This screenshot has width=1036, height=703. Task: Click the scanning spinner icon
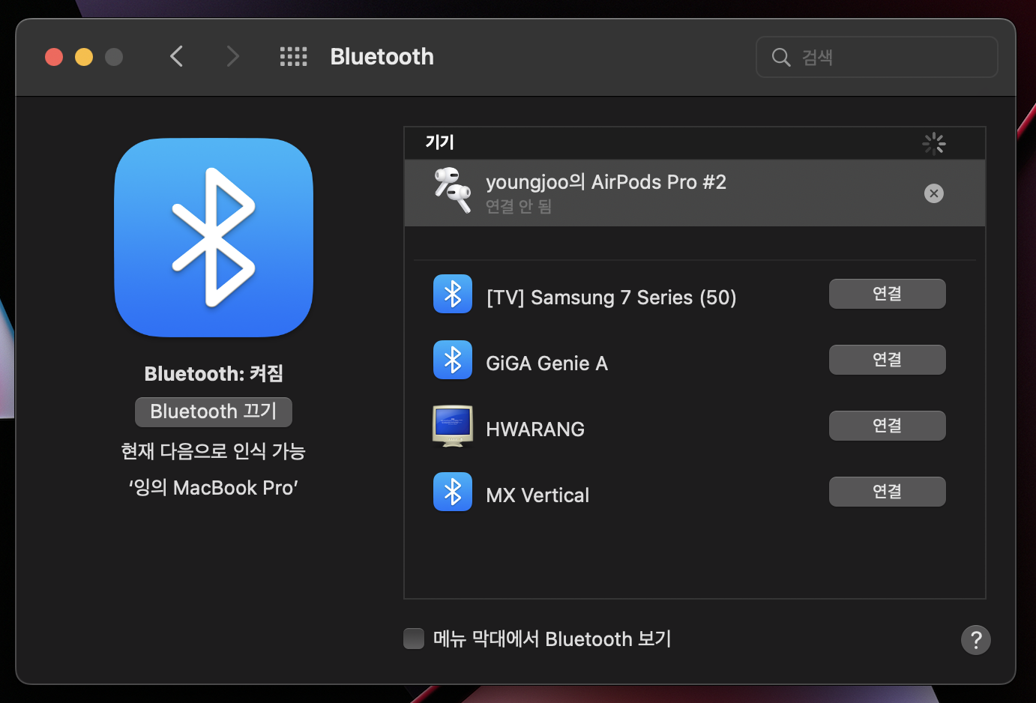pyautogui.click(x=933, y=143)
